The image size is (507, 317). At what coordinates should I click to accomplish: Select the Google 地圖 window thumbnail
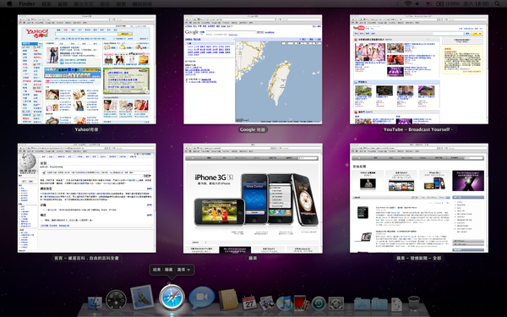pyautogui.click(x=253, y=69)
